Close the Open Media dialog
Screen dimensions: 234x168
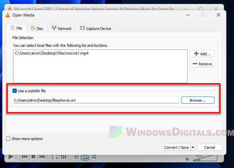[219, 15]
